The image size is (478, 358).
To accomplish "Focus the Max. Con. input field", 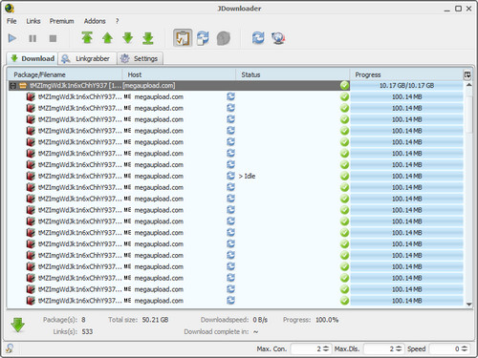I will pos(307,348).
